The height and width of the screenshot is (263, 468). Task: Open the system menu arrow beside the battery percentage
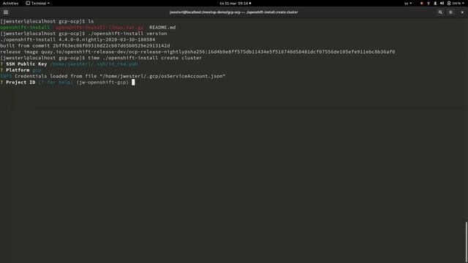pos(463,3)
